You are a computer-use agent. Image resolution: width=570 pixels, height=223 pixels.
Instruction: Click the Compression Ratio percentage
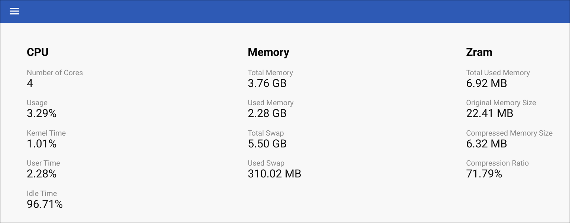tap(484, 174)
